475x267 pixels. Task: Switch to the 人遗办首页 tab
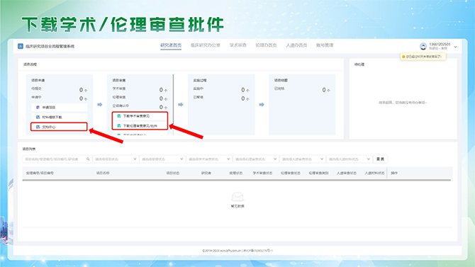pyautogui.click(x=296, y=45)
